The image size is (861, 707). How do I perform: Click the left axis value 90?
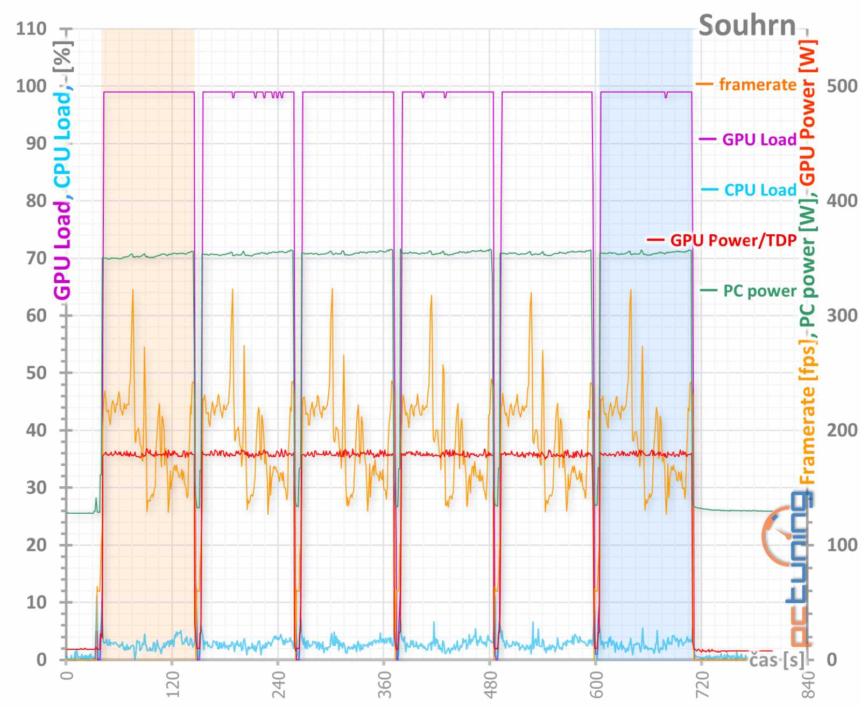[37, 143]
